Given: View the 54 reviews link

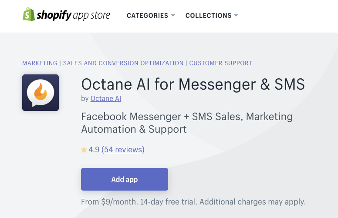Looking at the screenshot, I should (123, 150).
